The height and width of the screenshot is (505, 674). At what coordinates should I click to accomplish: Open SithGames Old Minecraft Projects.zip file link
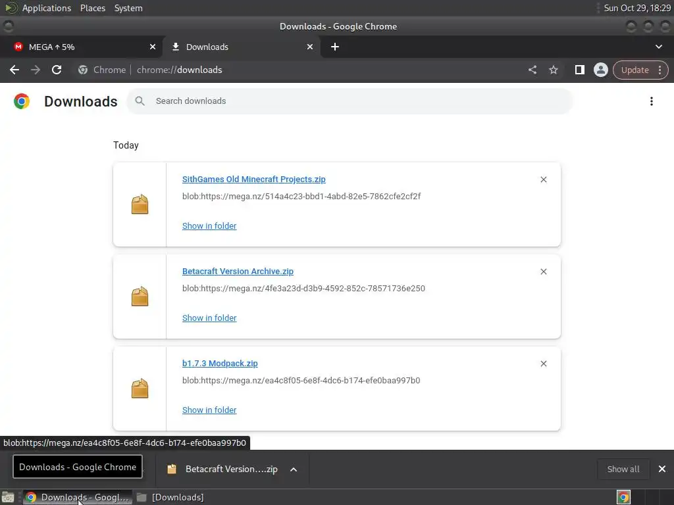click(253, 180)
